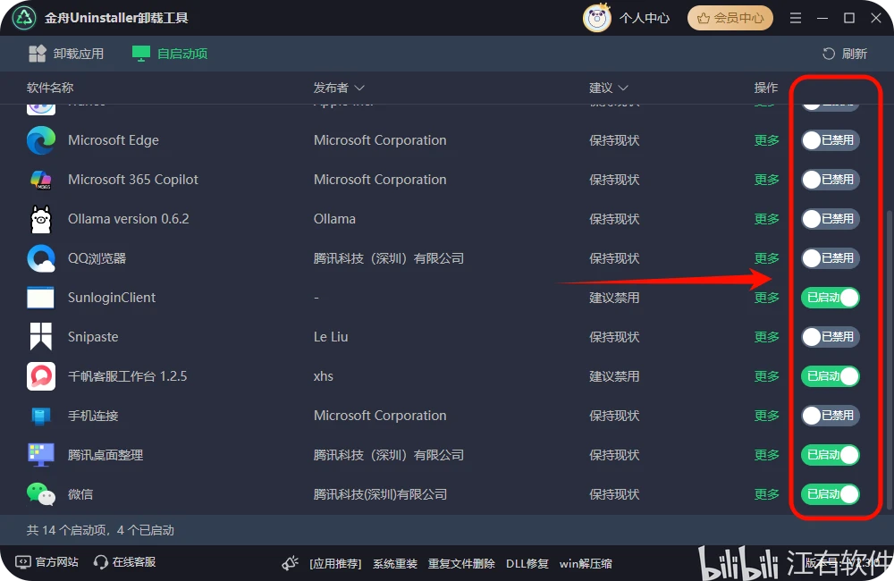This screenshot has width=894, height=581.
Task: Enable Microsoft Edge startup toggle
Action: click(831, 140)
